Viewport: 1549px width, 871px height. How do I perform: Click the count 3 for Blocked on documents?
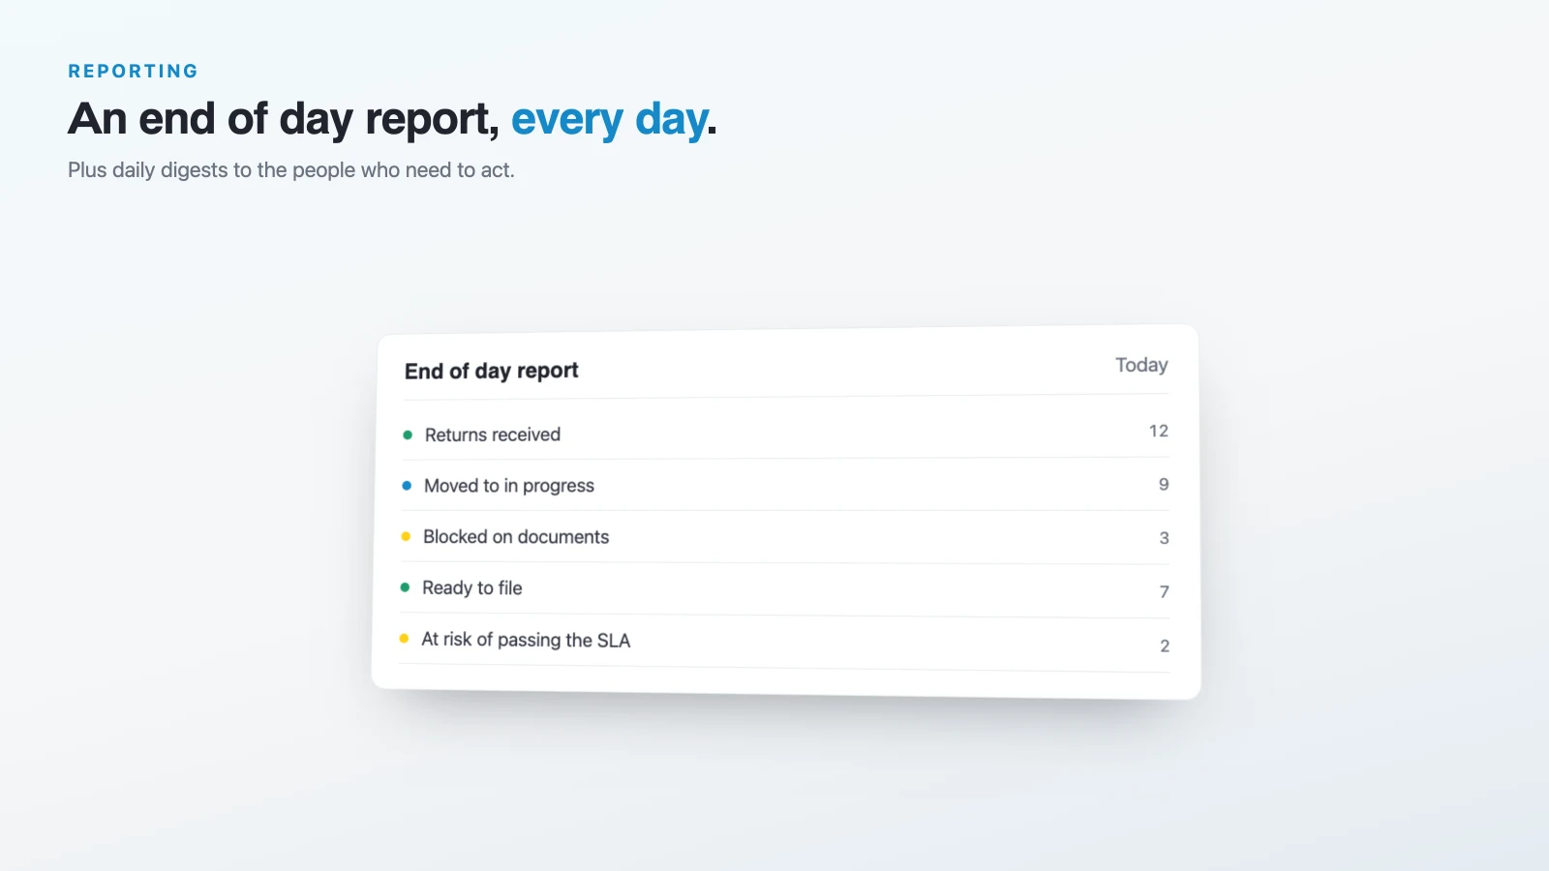[1165, 538]
